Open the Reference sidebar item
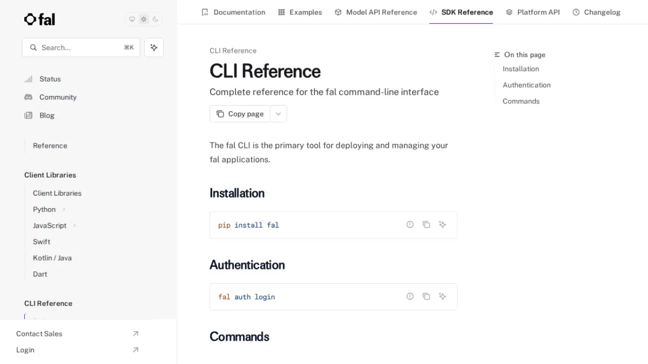 tap(50, 146)
